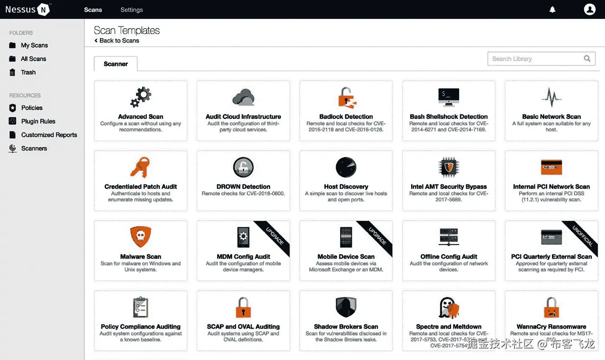605x360 pixels.
Task: Select the Audit Cloud Infrastructure cloud icon
Action: click(x=243, y=97)
